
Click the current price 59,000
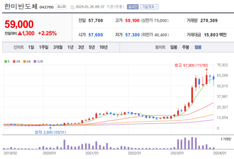point(19,24)
